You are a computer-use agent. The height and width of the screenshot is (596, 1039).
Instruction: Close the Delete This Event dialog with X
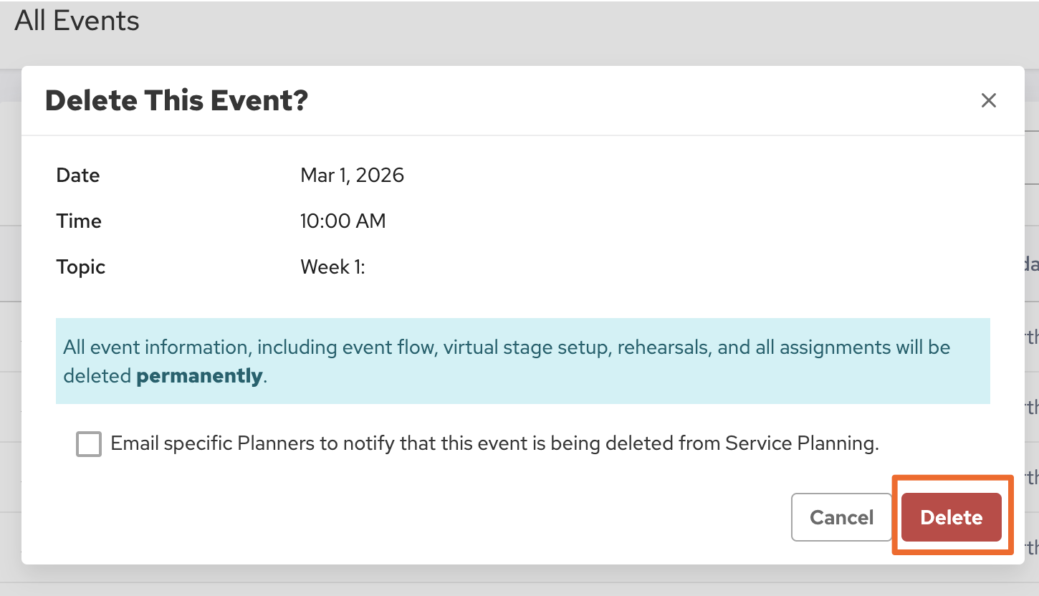[x=989, y=101]
